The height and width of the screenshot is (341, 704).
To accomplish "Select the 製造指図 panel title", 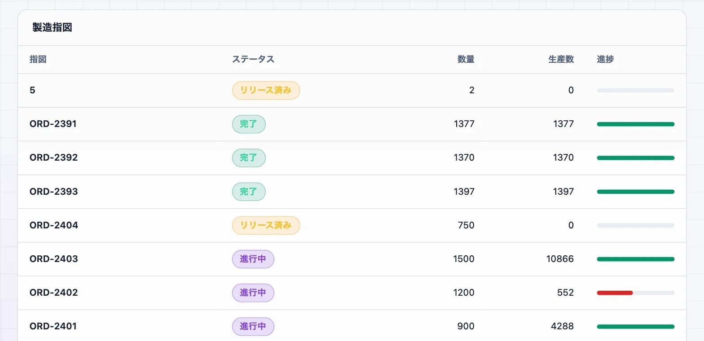I will tap(52, 27).
